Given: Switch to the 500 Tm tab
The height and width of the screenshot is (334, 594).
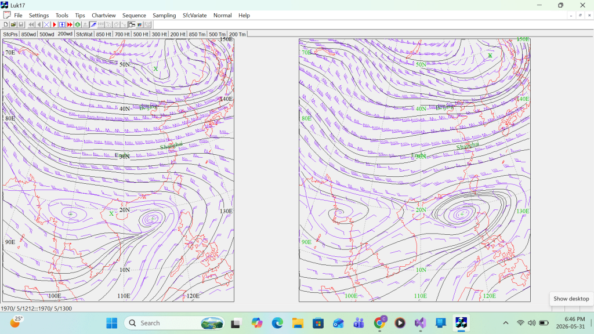Looking at the screenshot, I should pyautogui.click(x=217, y=34).
